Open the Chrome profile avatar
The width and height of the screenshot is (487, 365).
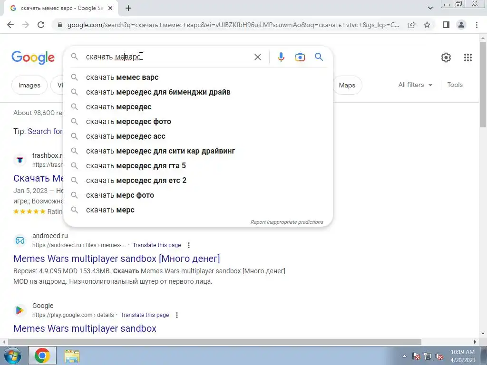click(461, 25)
